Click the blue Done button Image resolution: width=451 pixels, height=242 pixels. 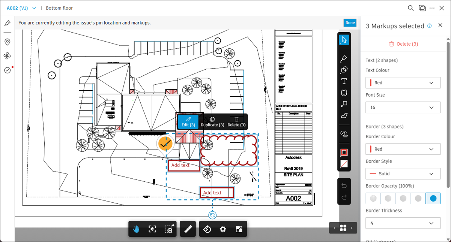pos(350,23)
